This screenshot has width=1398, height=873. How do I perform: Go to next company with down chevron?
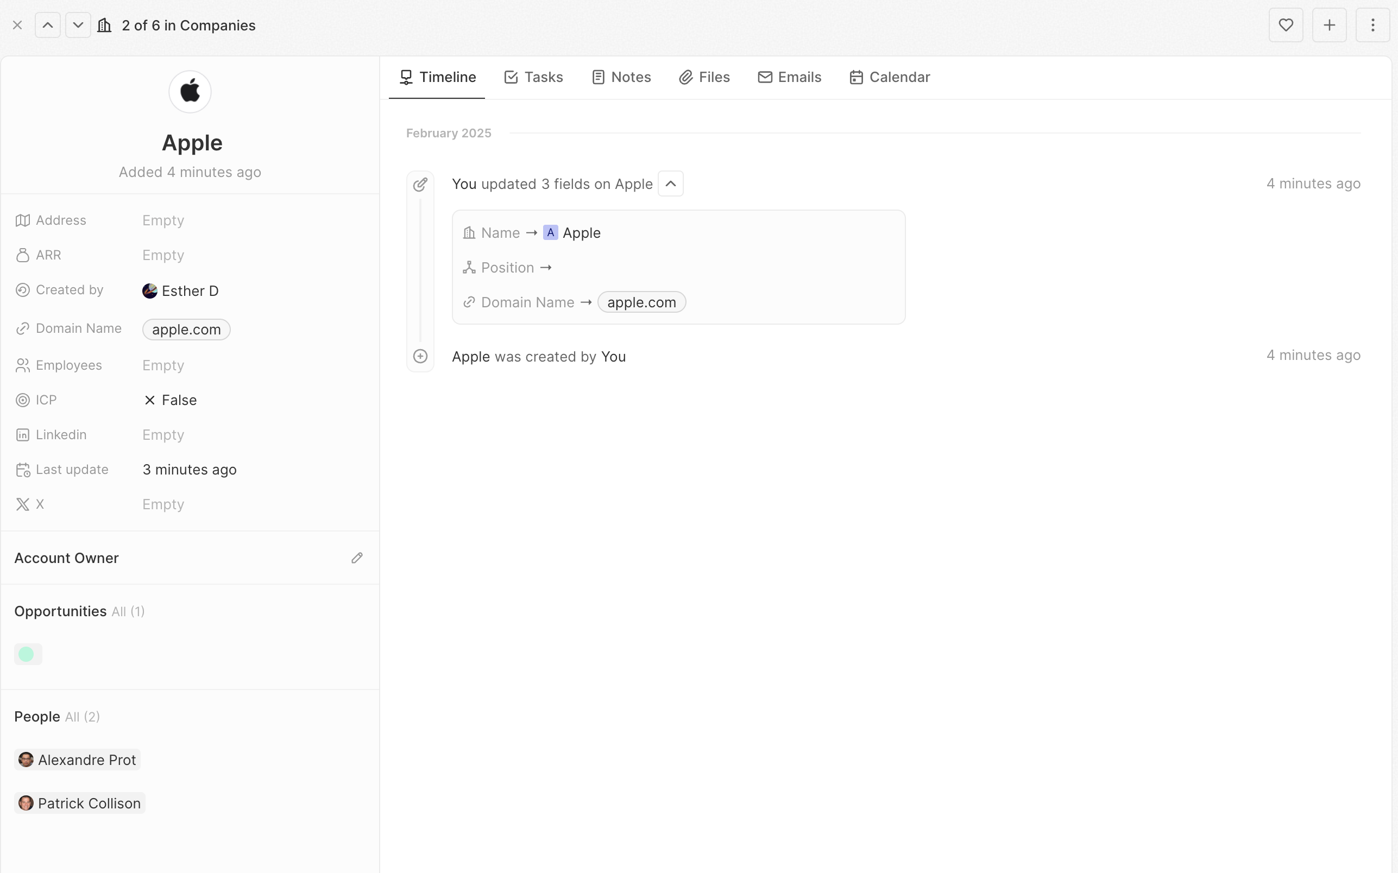coord(78,26)
